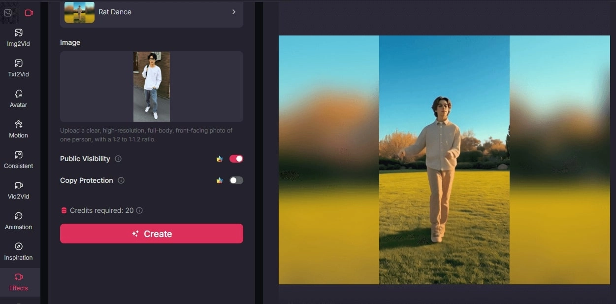Viewport: 616px width, 304px height.
Task: Open the Img2Vid tool in sidebar
Action: [x=19, y=37]
